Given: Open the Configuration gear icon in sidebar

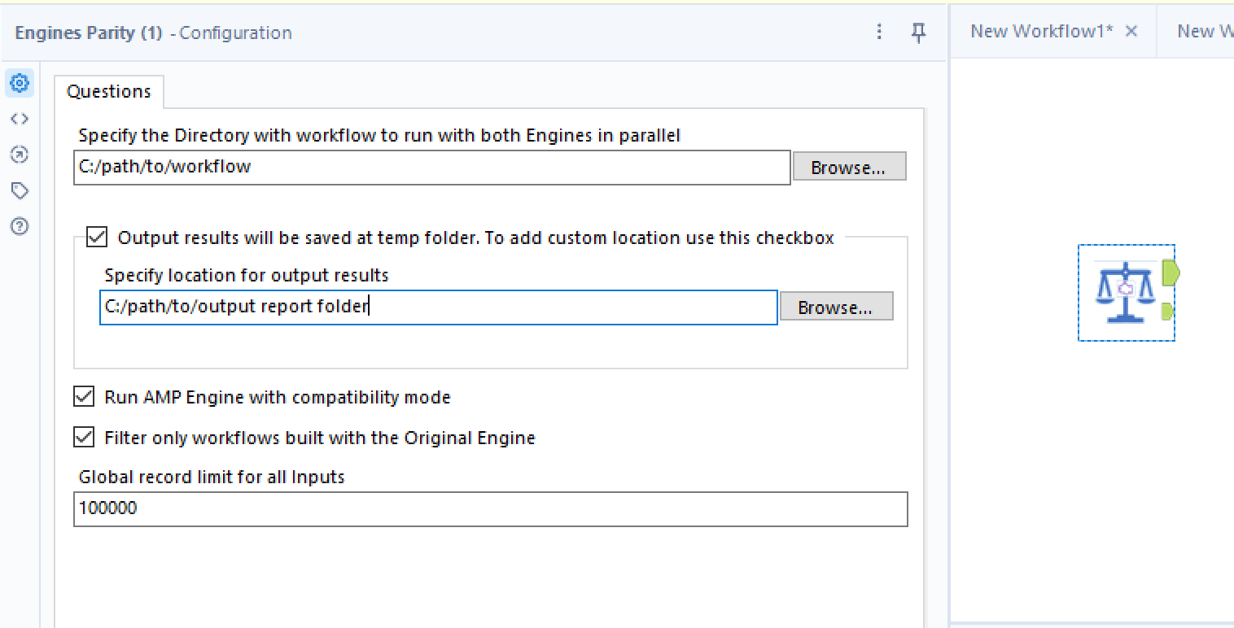Looking at the screenshot, I should (20, 83).
